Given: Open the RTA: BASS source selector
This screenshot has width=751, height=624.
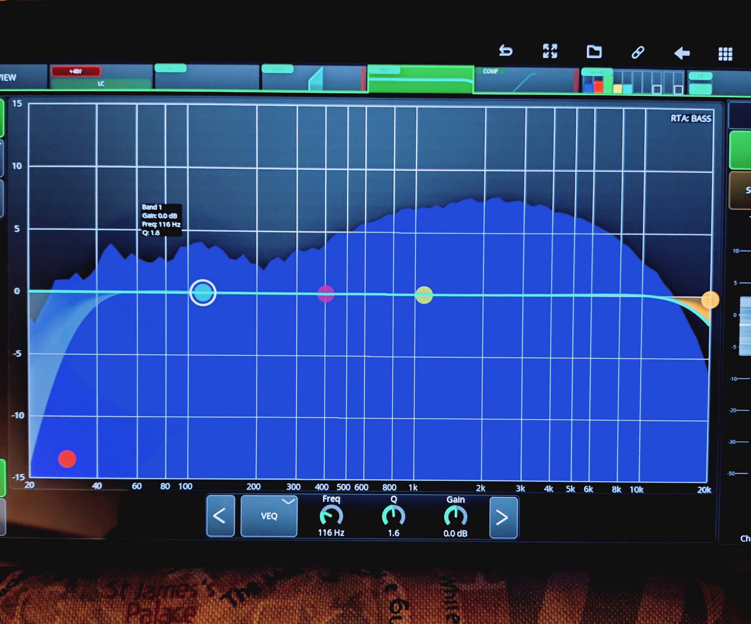Looking at the screenshot, I should point(691,119).
